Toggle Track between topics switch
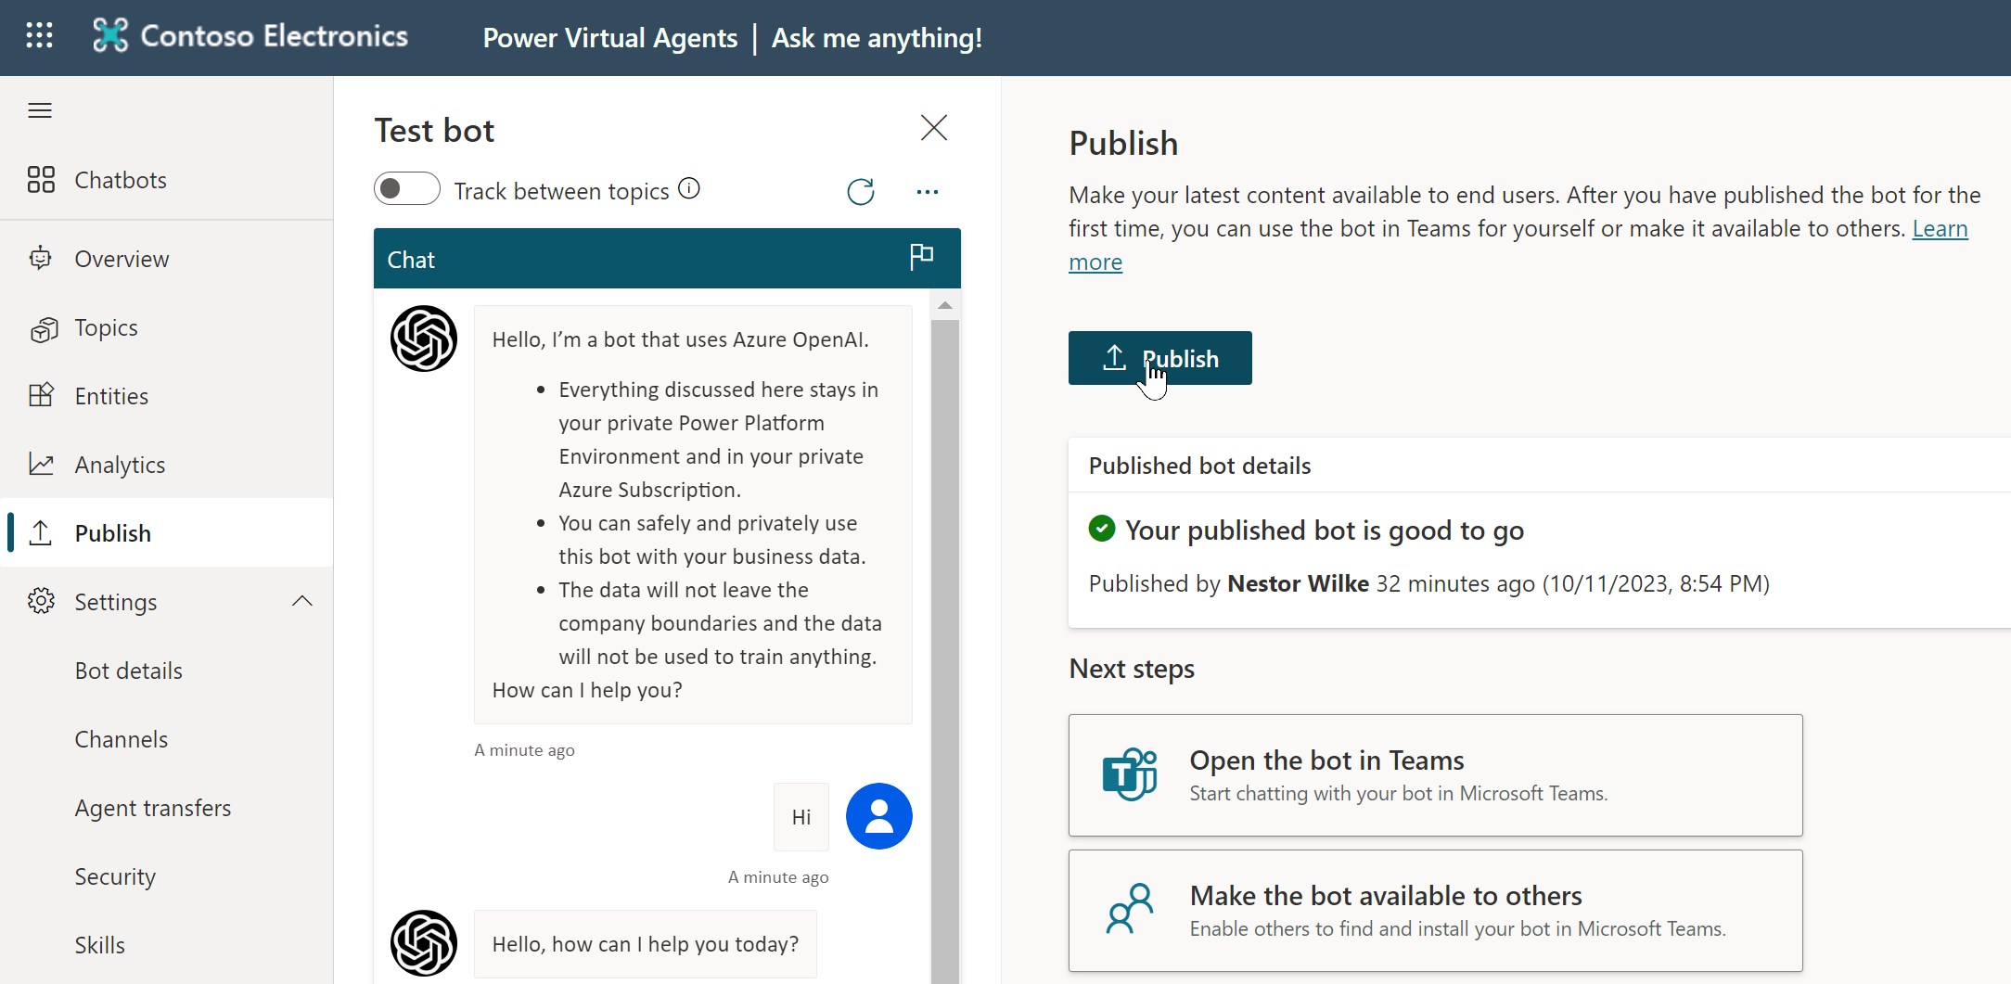The height and width of the screenshot is (984, 2011). [x=406, y=189]
